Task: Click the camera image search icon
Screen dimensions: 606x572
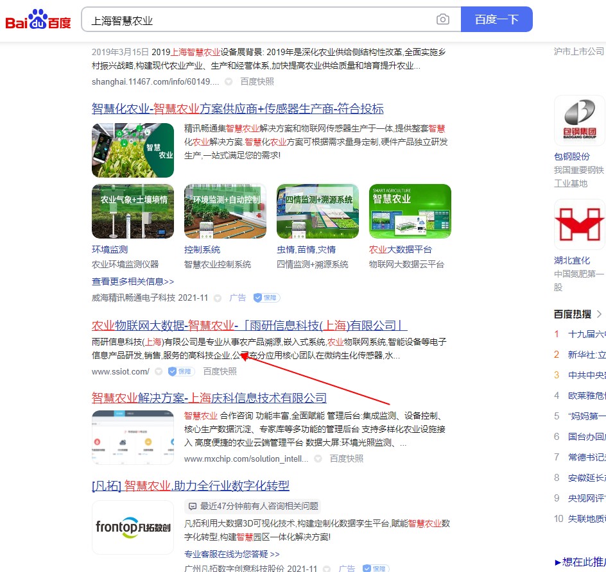Action: pos(443,19)
